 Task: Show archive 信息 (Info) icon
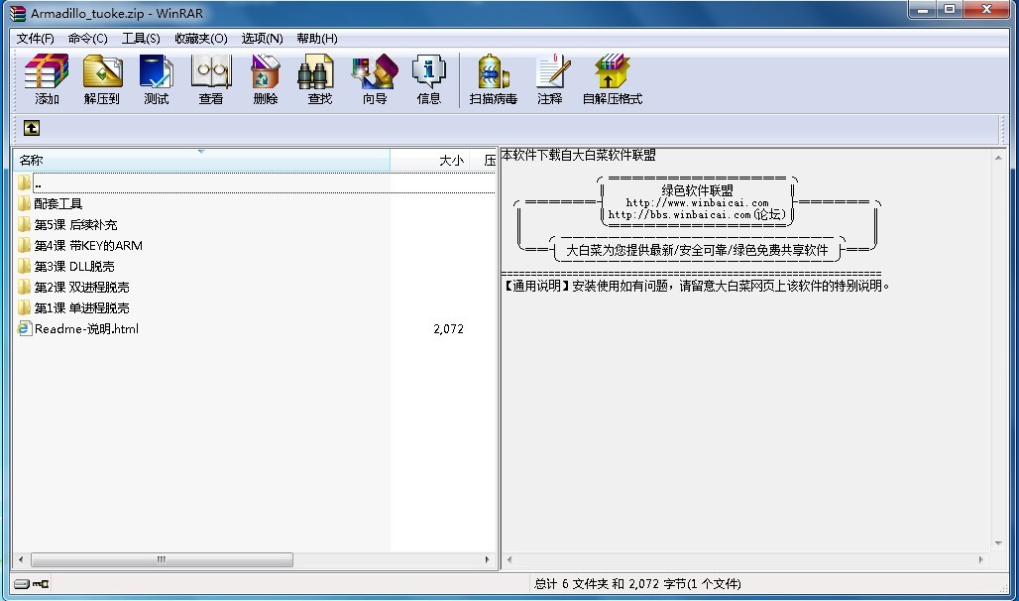pyautogui.click(x=428, y=79)
